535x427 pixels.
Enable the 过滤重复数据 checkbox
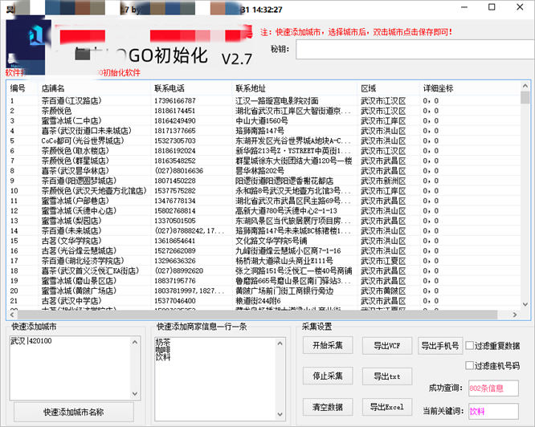coord(469,346)
